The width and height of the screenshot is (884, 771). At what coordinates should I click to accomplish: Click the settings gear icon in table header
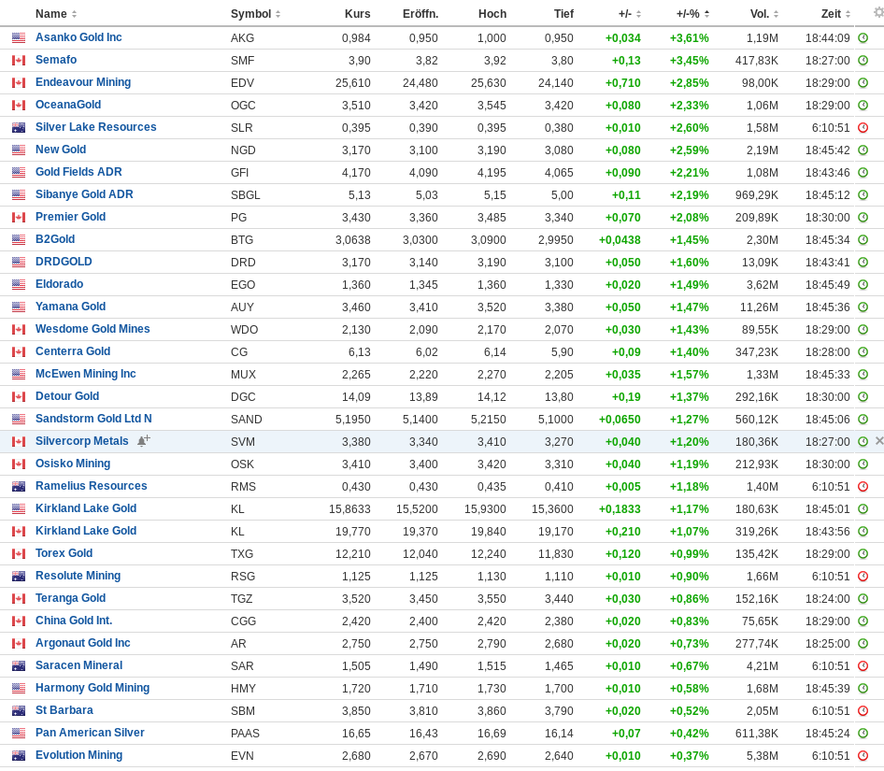tap(878, 12)
